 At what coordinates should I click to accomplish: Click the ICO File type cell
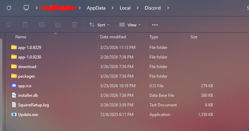pos(156,86)
